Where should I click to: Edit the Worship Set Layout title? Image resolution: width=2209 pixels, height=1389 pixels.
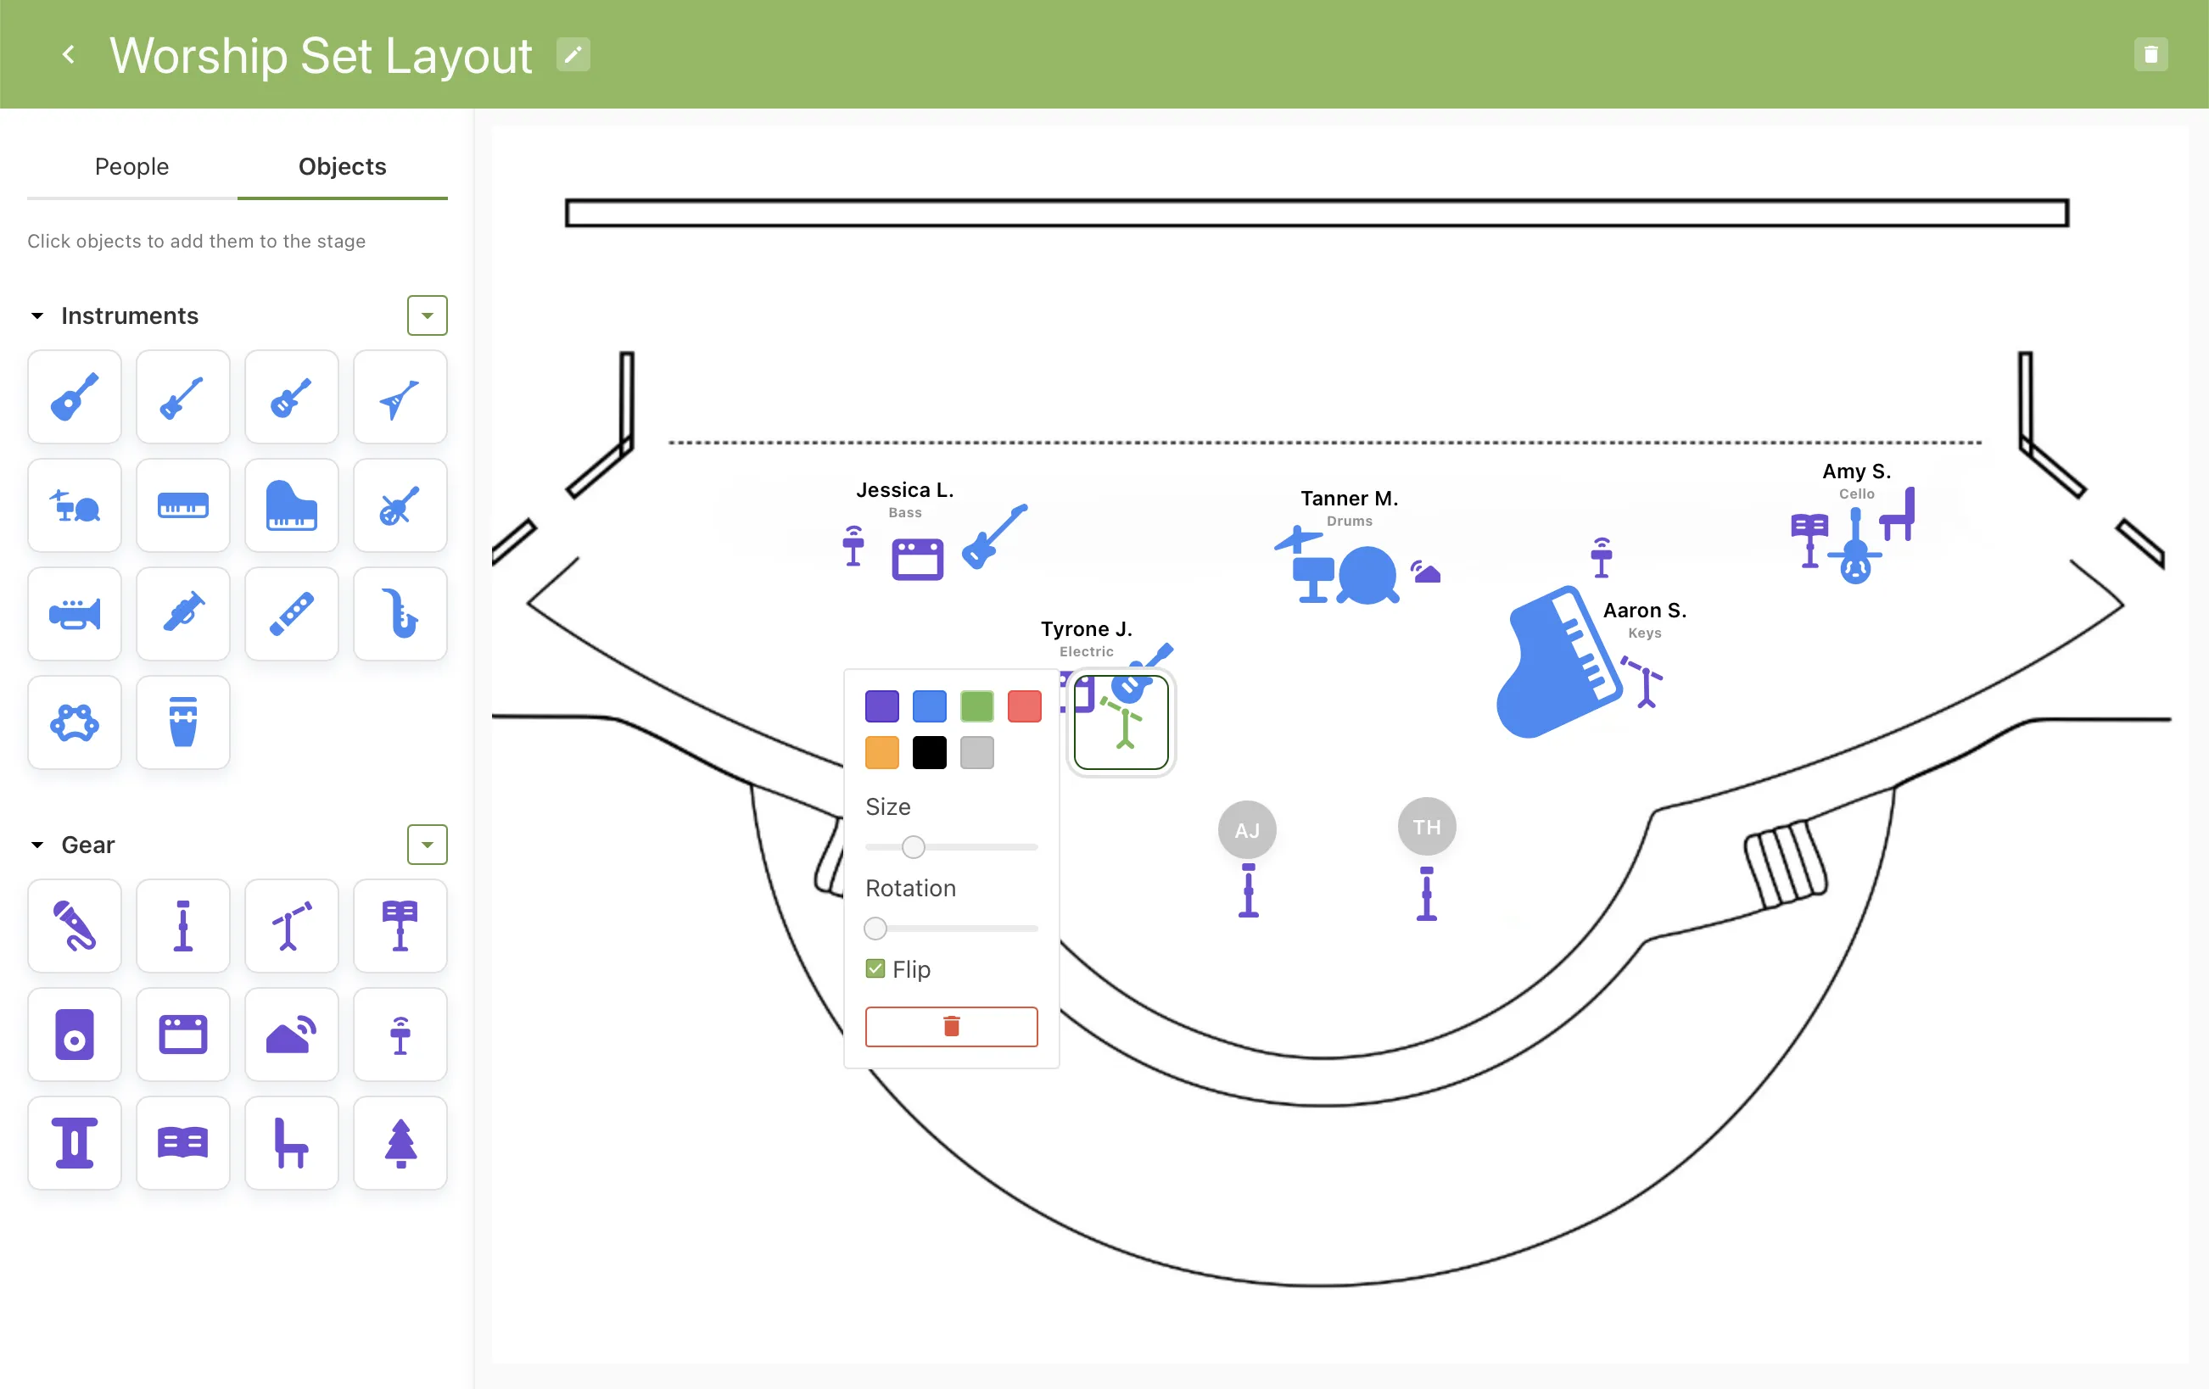click(x=573, y=55)
